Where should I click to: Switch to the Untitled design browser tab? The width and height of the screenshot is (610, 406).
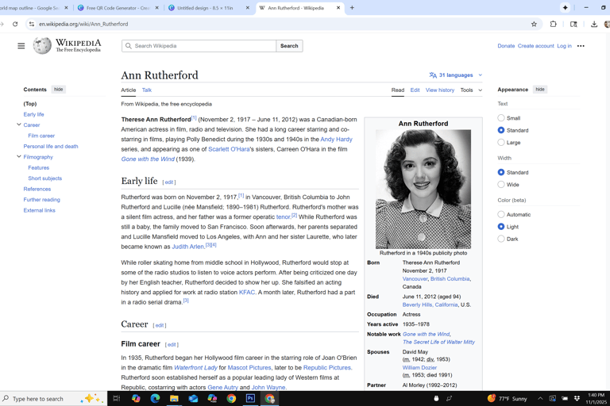[204, 8]
